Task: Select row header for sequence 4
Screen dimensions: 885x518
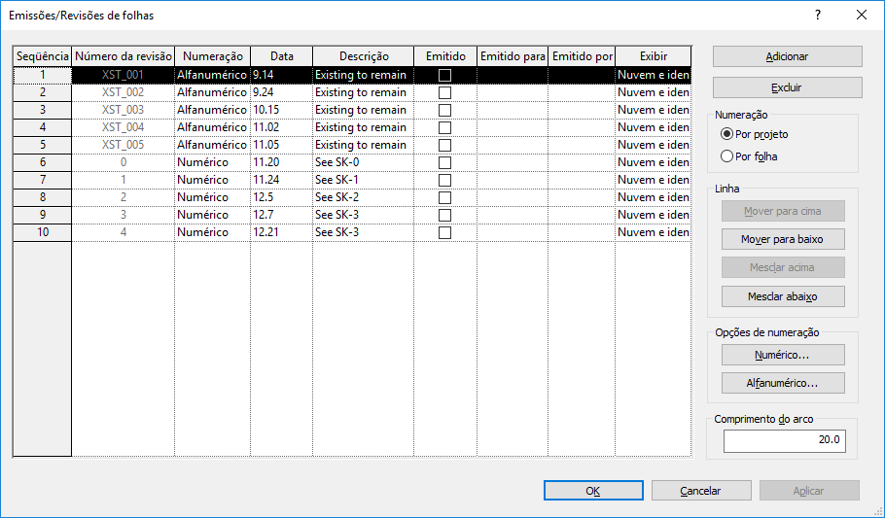Action: pyautogui.click(x=43, y=127)
